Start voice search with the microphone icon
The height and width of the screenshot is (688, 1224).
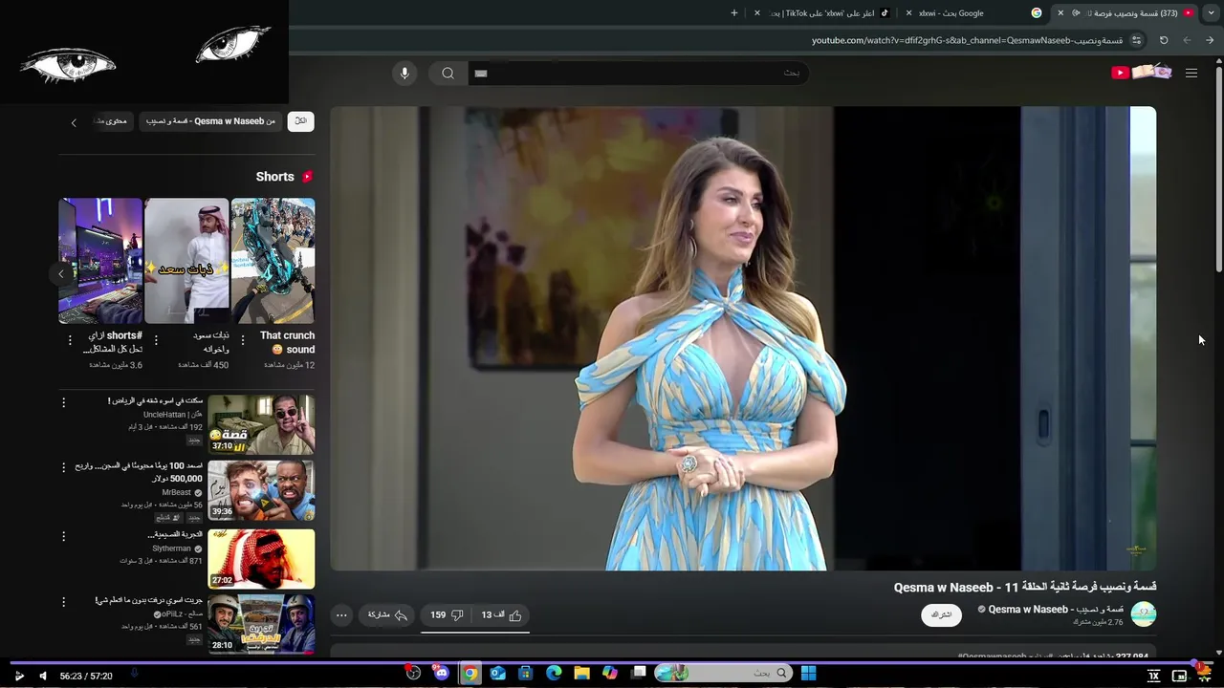(x=404, y=73)
